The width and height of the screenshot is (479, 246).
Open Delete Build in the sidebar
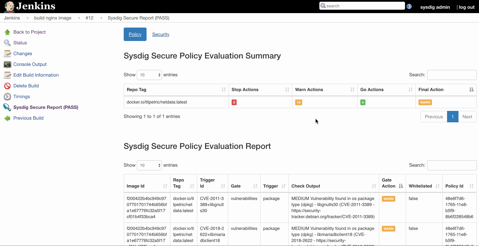point(26,86)
